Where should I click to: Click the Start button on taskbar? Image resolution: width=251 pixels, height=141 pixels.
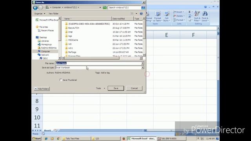(x=36, y=139)
